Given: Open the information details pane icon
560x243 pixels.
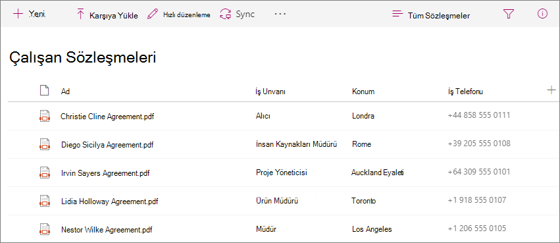Looking at the screenshot, I should click(x=542, y=14).
